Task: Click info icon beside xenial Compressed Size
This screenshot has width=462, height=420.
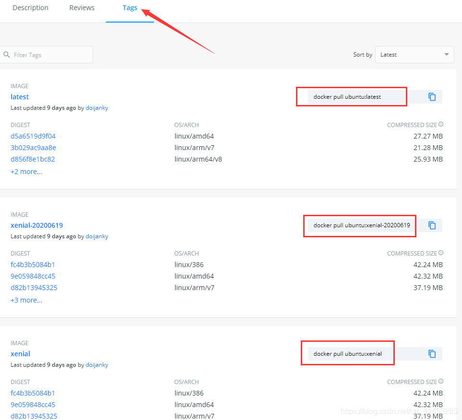Action: pos(441,381)
